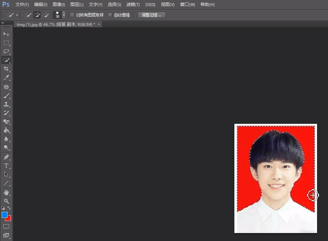
Task: Select the Move tool
Action: click(6, 34)
